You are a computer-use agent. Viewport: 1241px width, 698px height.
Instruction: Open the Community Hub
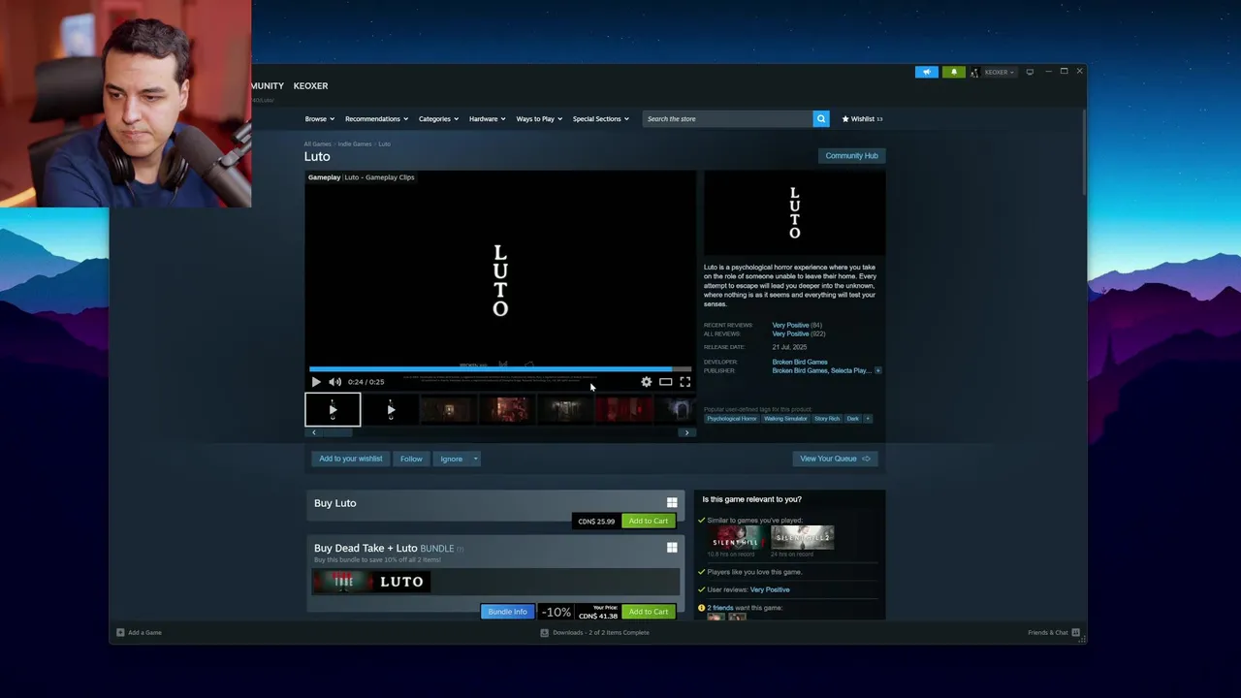pyautogui.click(x=851, y=155)
